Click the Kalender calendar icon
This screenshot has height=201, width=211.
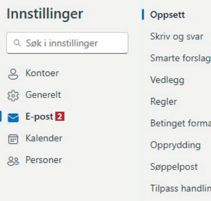[13, 139]
